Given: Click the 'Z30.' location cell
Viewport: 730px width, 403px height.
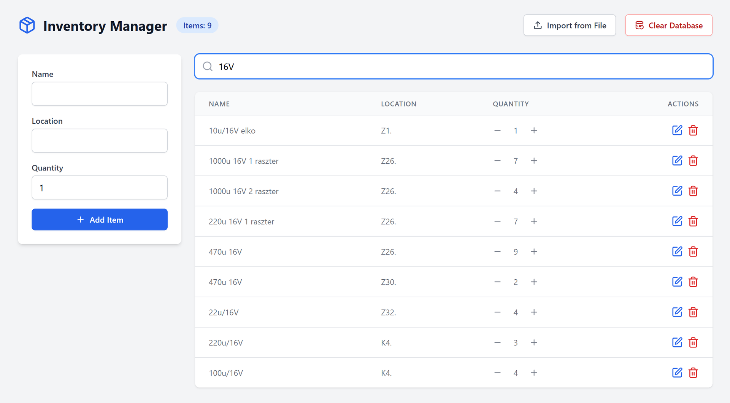Looking at the screenshot, I should coord(389,282).
